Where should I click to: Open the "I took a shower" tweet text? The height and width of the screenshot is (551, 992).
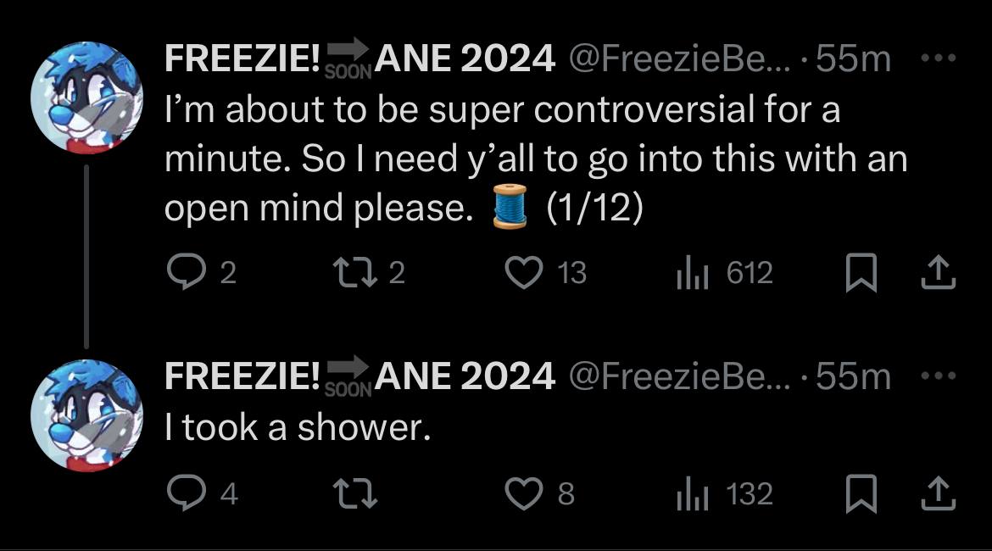[x=298, y=429]
